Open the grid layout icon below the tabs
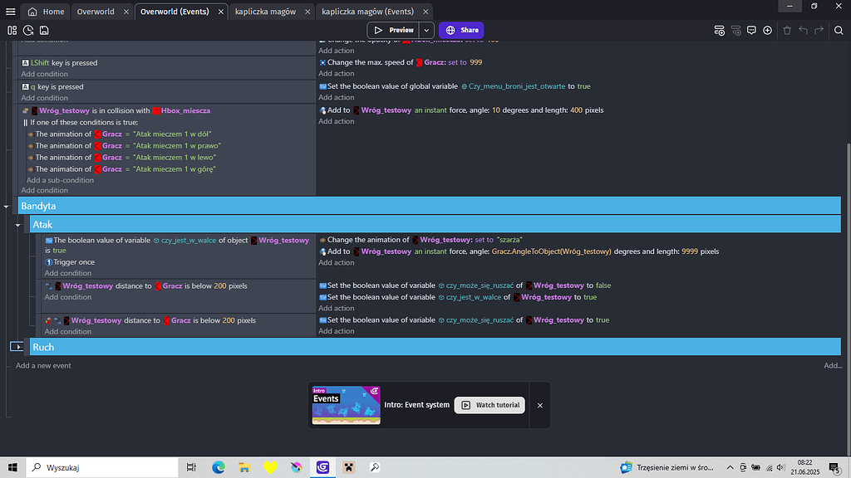The width and height of the screenshot is (851, 478). [12, 30]
